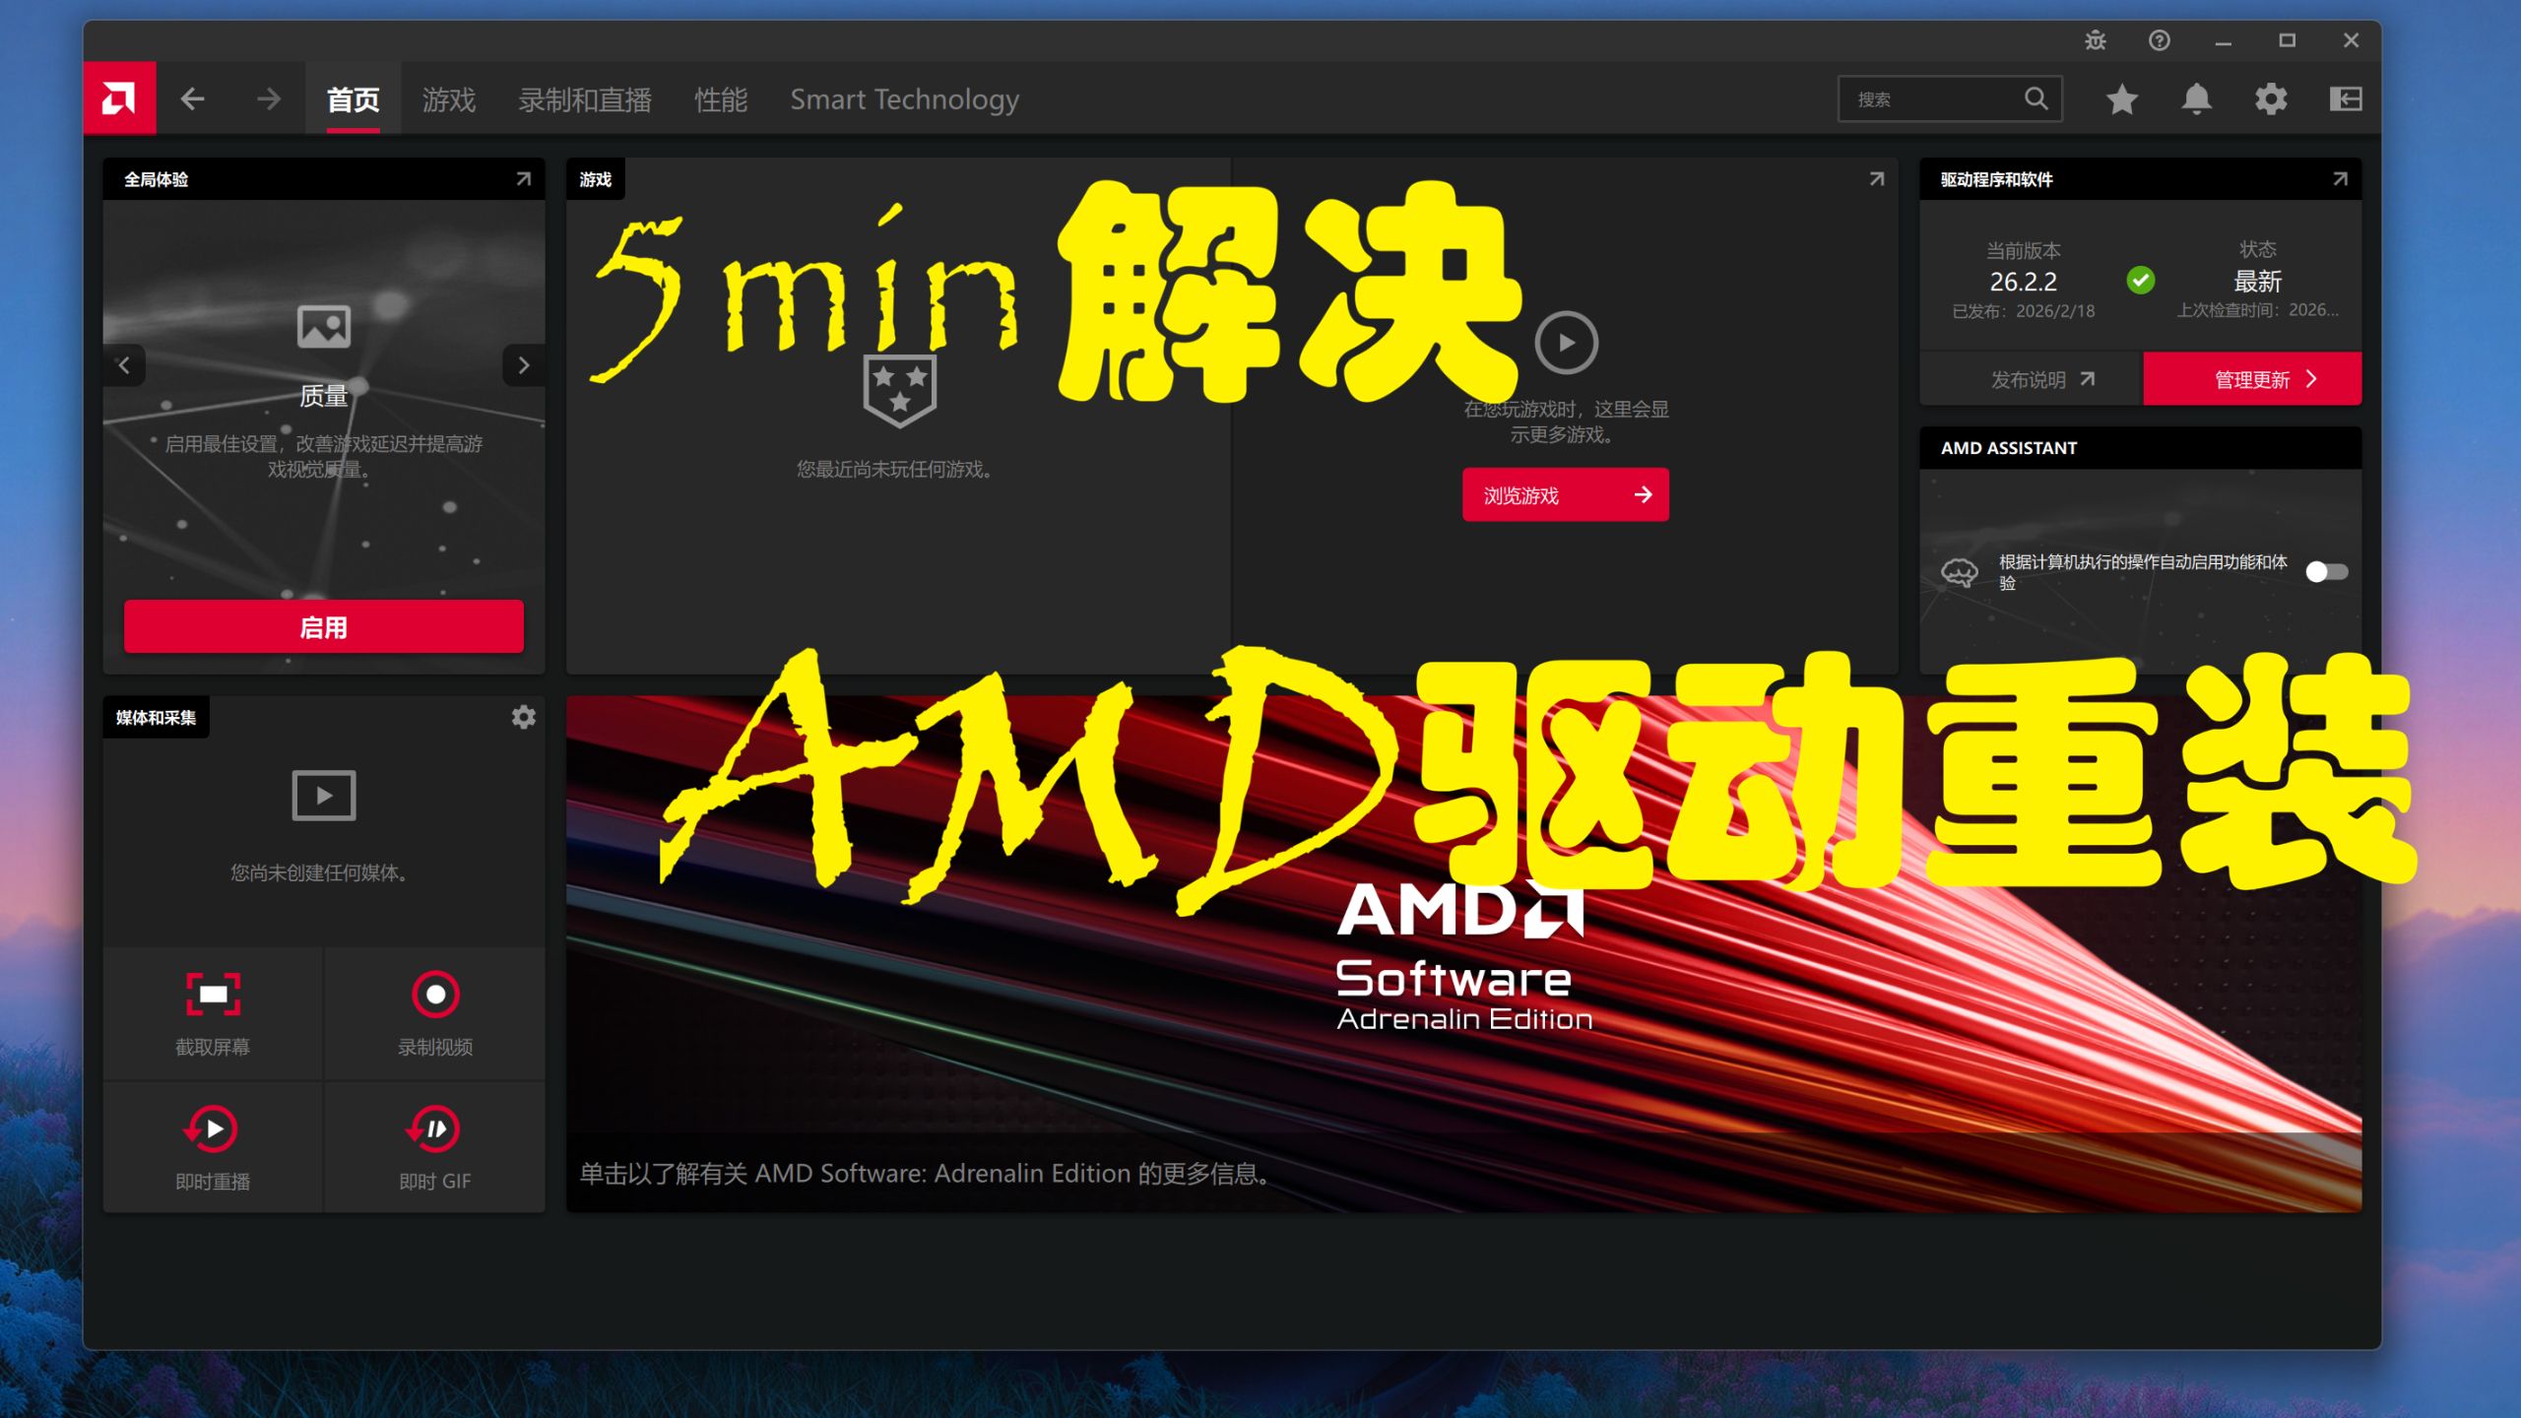
Task: Open the Smart Technology tab
Action: (904, 98)
